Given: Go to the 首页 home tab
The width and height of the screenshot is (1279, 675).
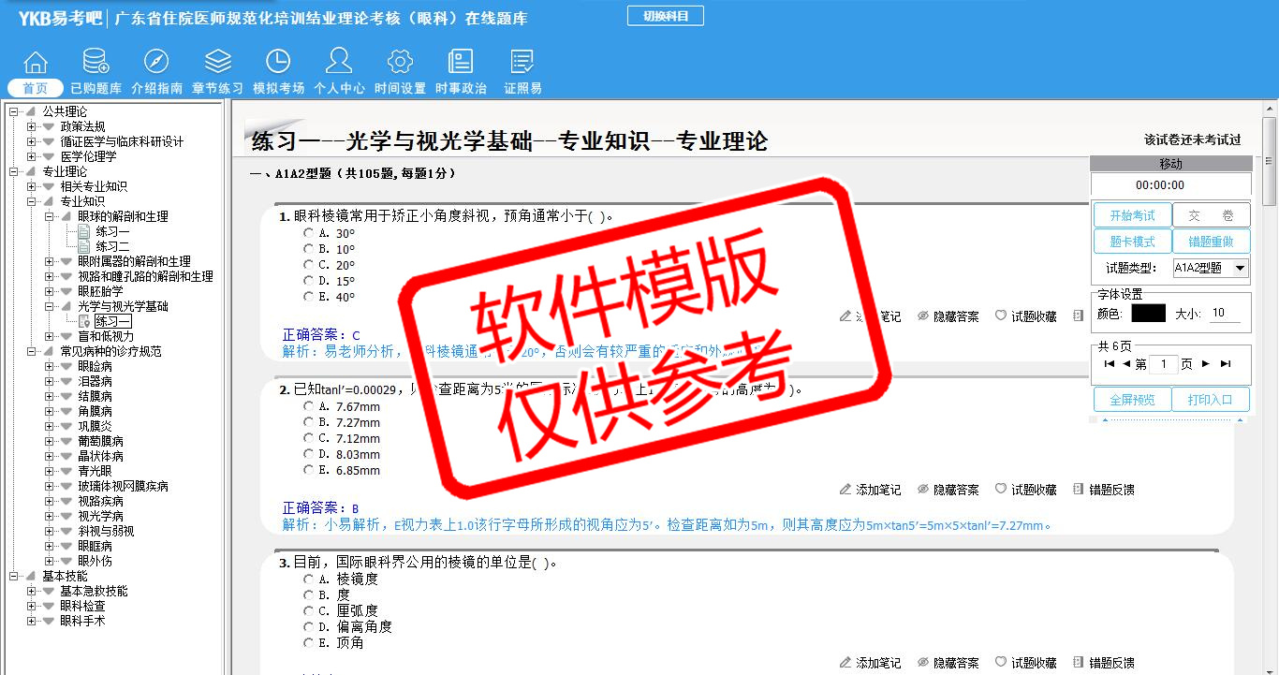Looking at the screenshot, I should [36, 88].
